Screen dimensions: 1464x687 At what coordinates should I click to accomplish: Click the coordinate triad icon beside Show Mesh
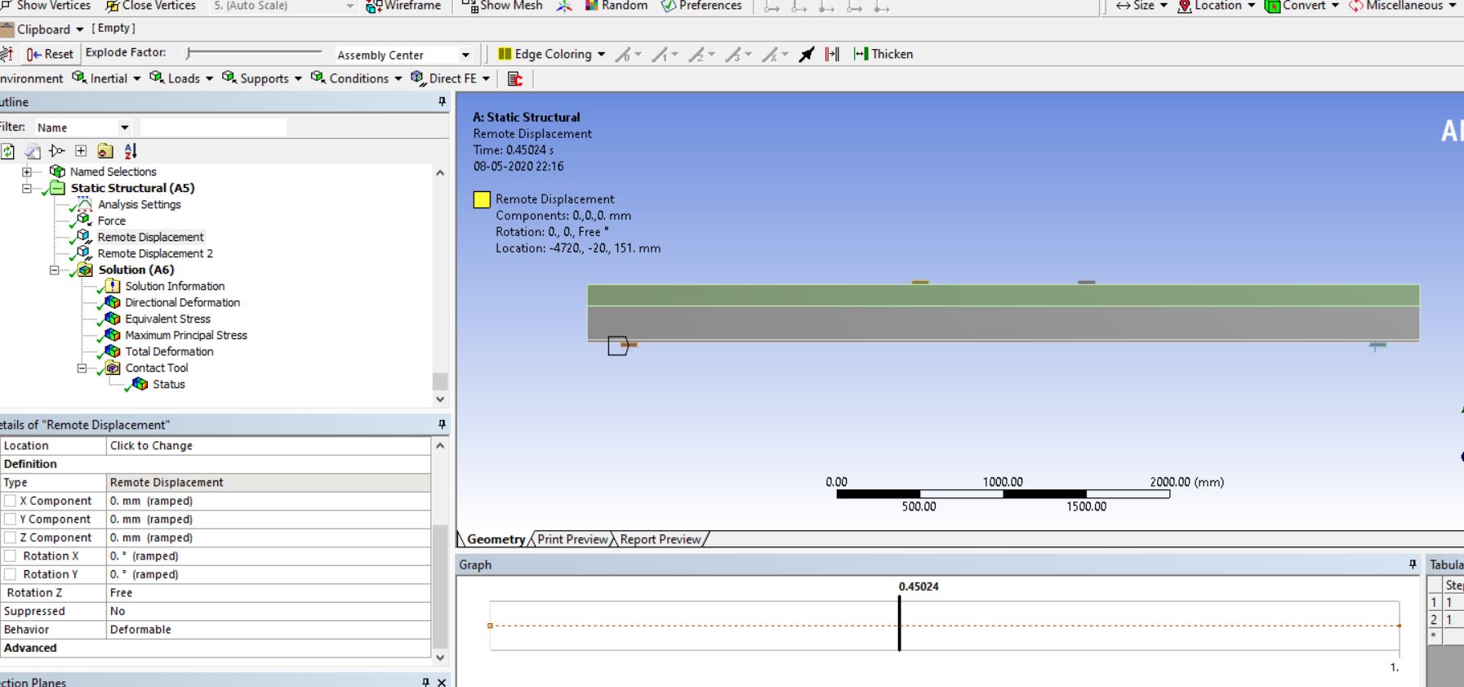(x=564, y=7)
